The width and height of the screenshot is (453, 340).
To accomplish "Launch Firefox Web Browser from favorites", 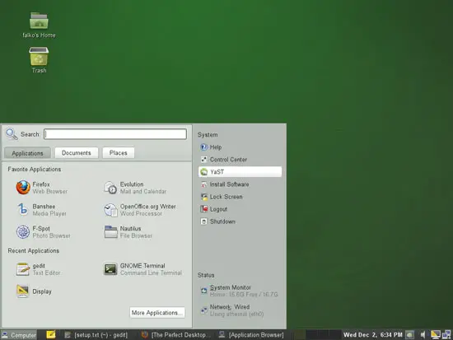I will click(x=42, y=188).
